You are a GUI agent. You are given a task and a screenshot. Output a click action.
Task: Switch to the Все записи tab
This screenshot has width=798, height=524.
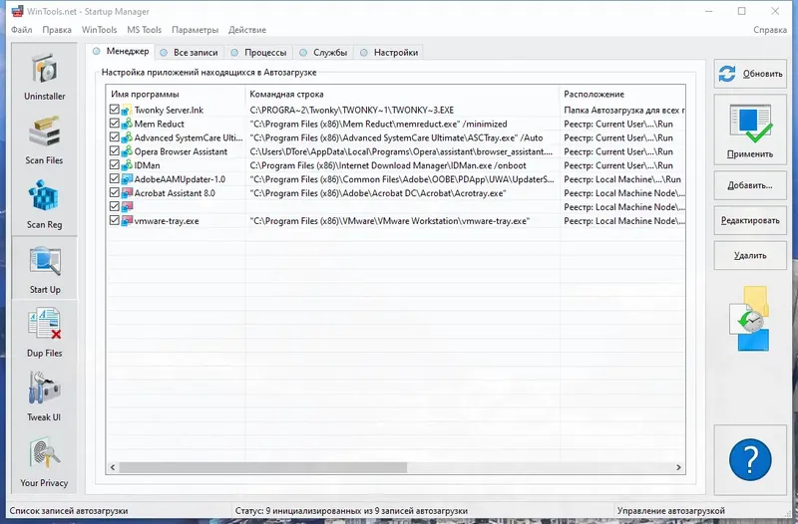click(x=190, y=53)
